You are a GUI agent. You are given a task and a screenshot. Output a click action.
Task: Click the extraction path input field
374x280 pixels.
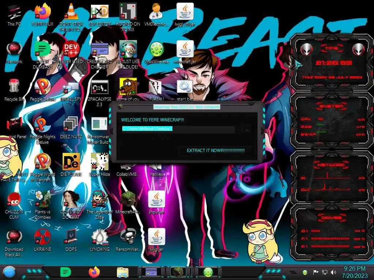point(178,129)
